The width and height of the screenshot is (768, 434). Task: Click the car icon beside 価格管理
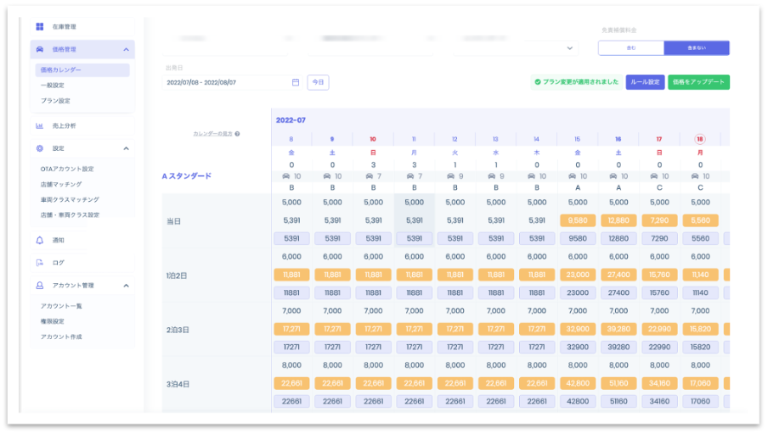40,50
